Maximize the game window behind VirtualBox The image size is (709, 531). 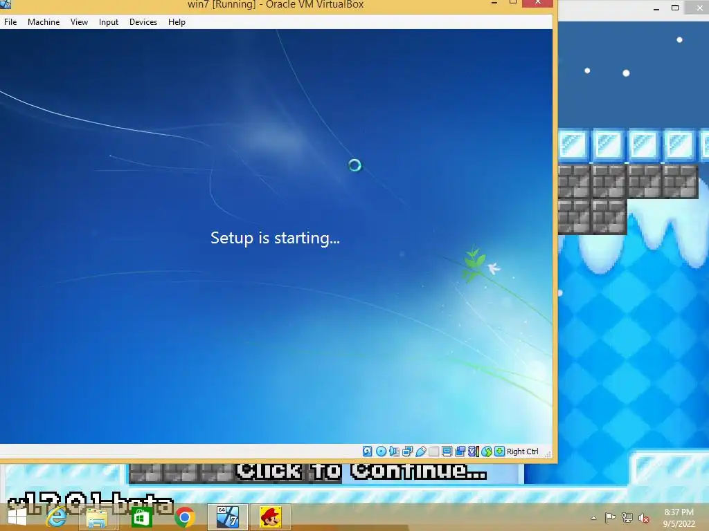point(675,8)
